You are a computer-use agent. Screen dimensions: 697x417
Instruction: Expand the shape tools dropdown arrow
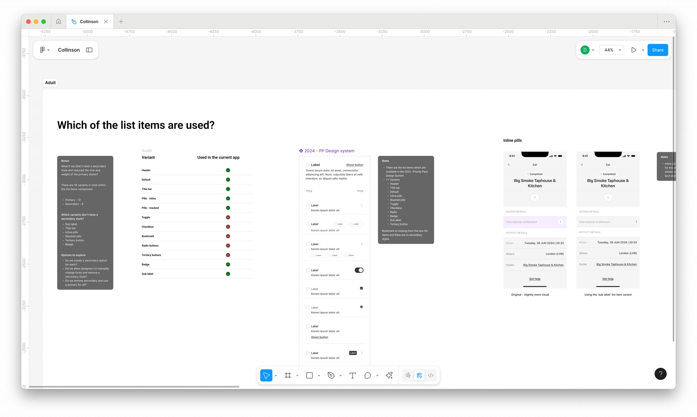[x=319, y=375]
